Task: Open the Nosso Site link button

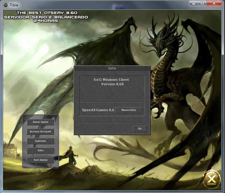Action: point(129,110)
